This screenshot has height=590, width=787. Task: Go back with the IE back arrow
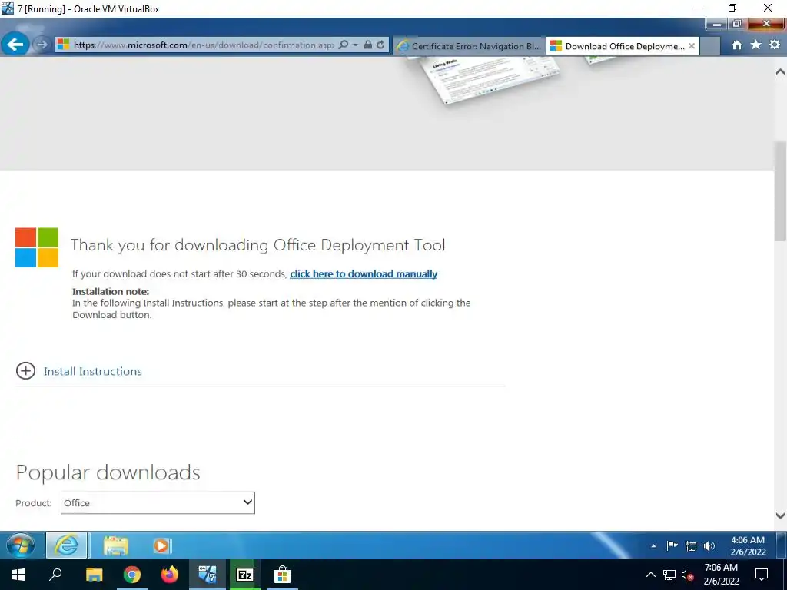click(15, 45)
